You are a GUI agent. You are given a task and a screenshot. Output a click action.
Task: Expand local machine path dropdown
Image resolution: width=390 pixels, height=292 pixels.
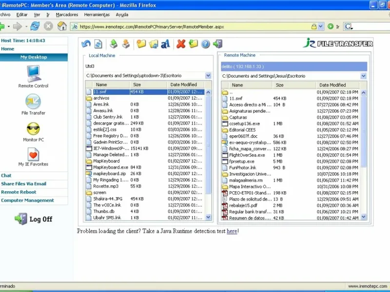coord(208,75)
